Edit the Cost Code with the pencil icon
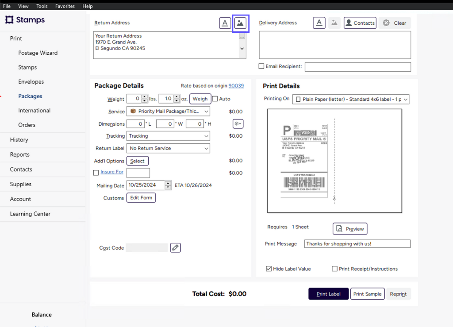The width and height of the screenshot is (453, 327). coord(175,247)
